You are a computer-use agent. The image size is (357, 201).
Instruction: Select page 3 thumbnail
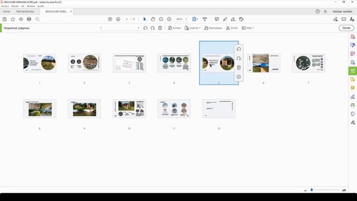(x=129, y=63)
